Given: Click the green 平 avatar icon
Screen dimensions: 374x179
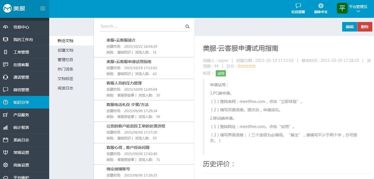Looking at the screenshot, I should [x=342, y=8].
